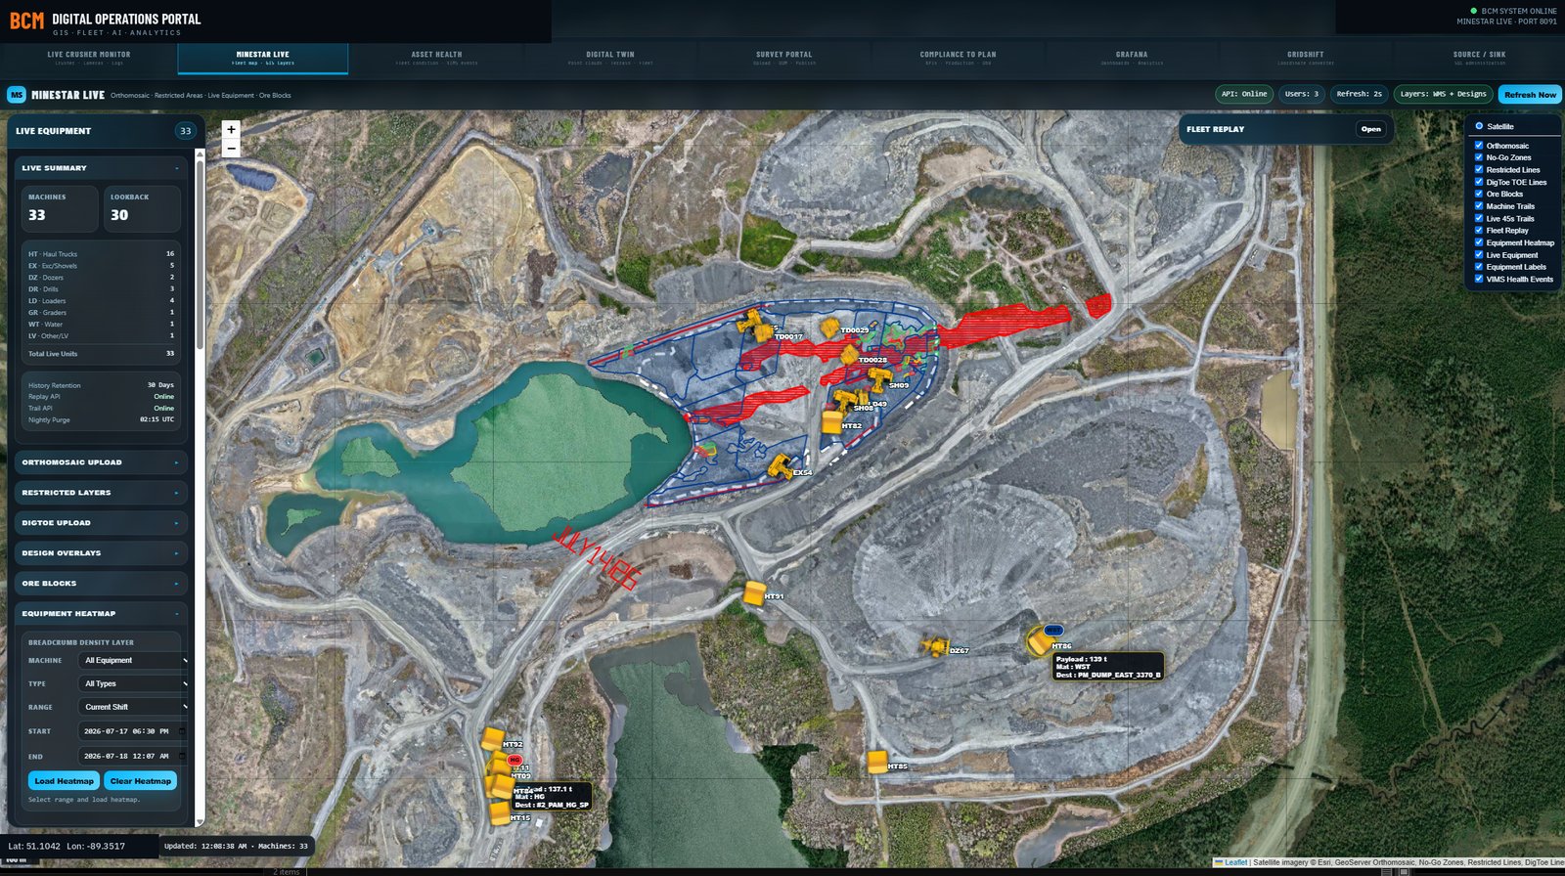Screen dimensions: 1565x876
Task: Switch to Digital Twin tab
Action: pos(610,58)
